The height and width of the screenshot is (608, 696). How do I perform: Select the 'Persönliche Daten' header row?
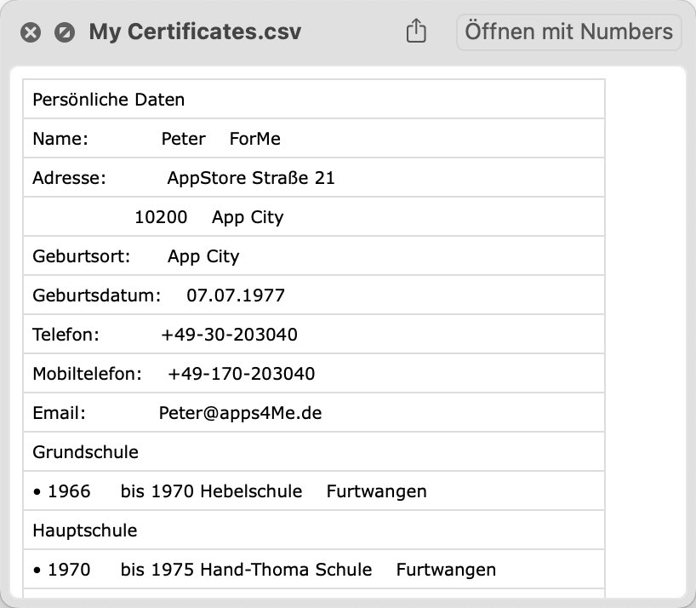point(314,99)
